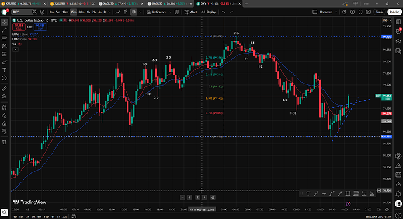403x219 pixels.
Task: Open go to date calendar icon
Action: point(74,217)
